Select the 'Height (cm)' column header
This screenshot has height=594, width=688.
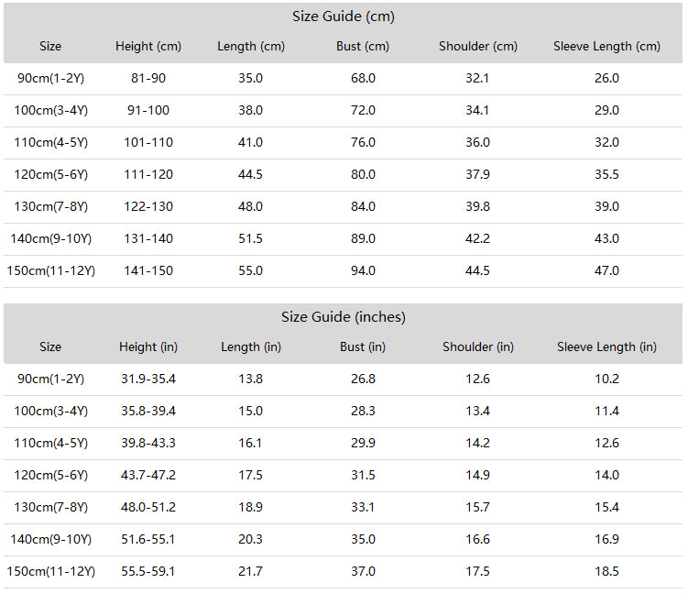click(x=148, y=47)
